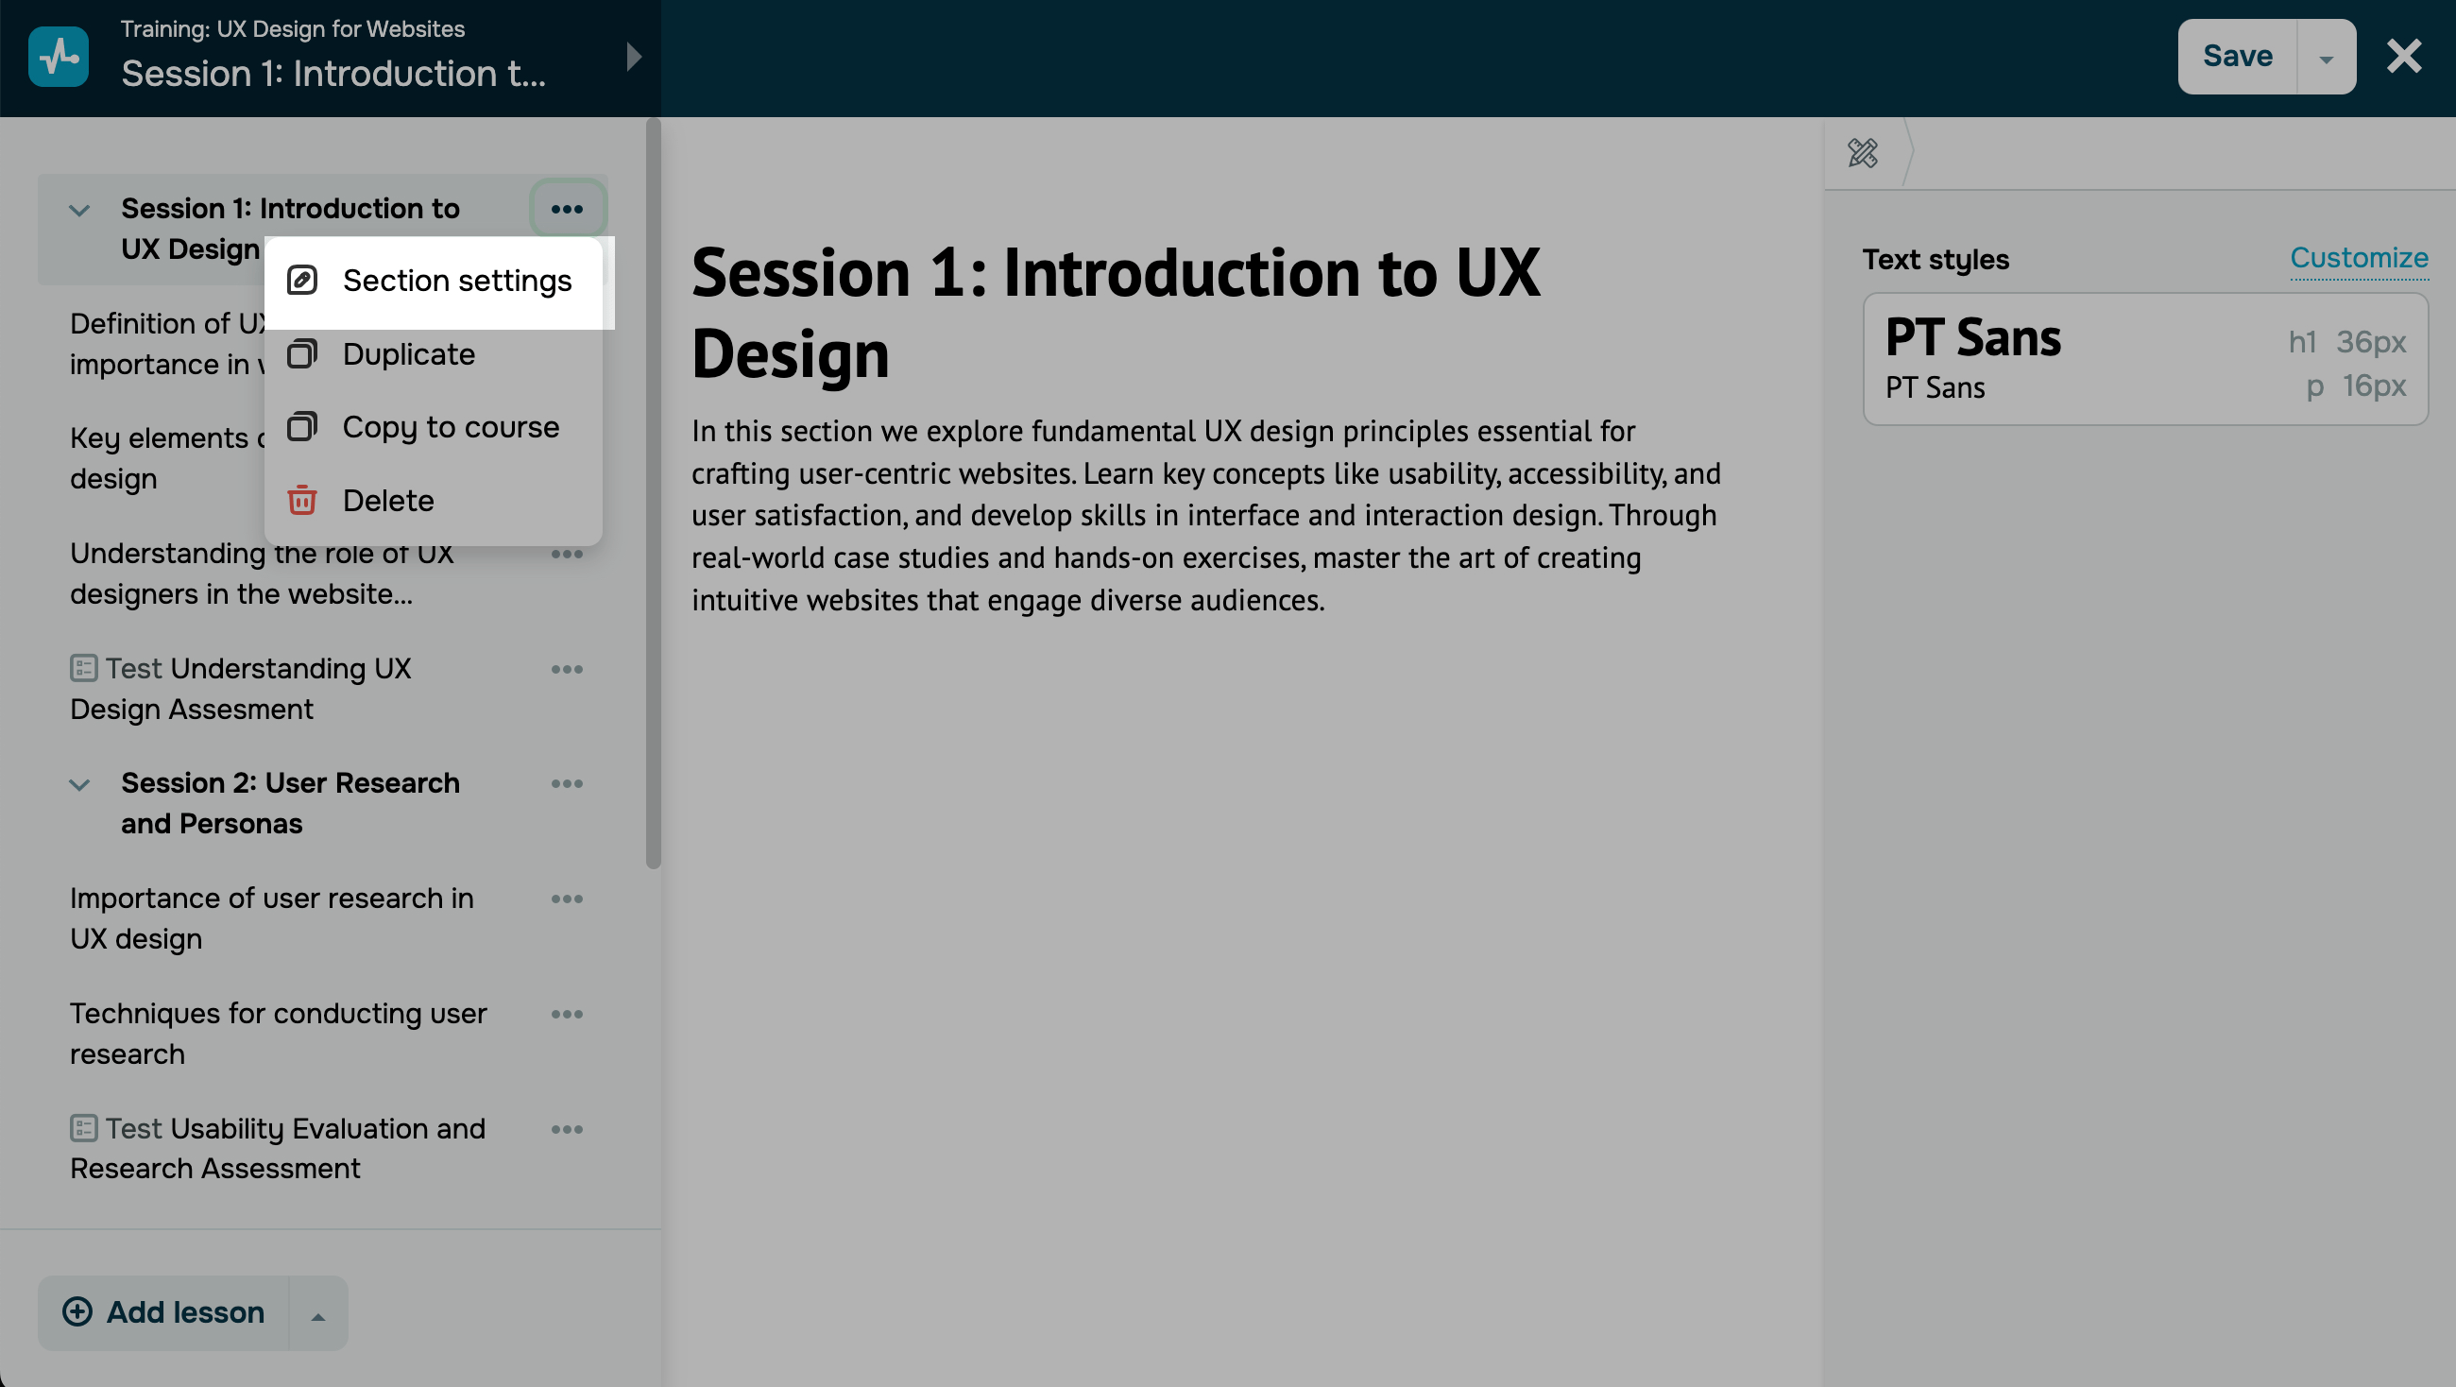Select Duplicate in the context menu
This screenshot has height=1387, width=2456.
pos(409,355)
